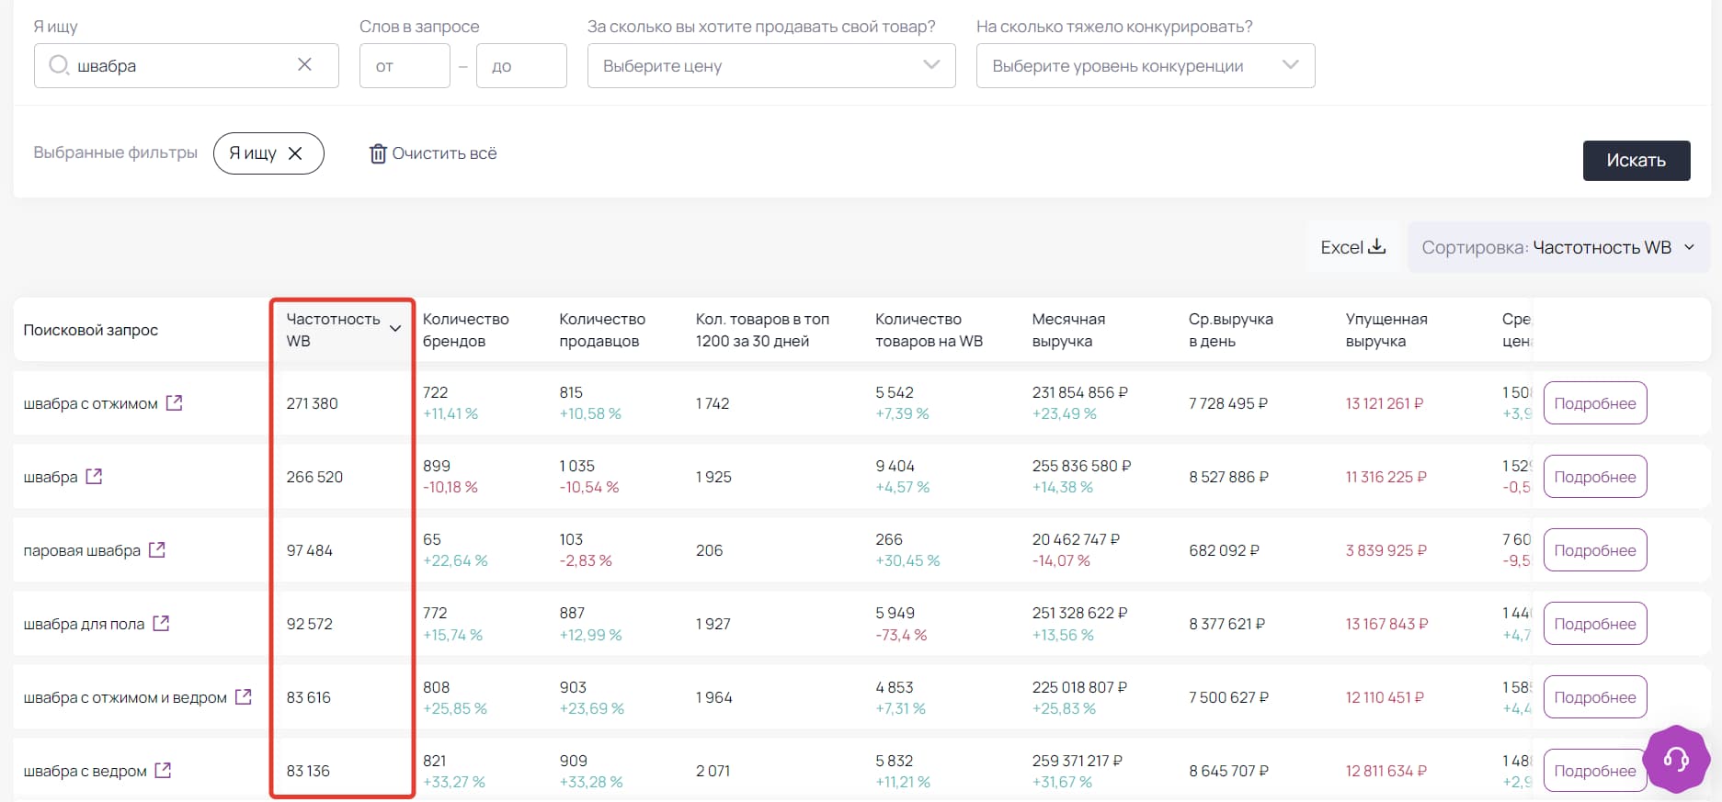Viewport: 1722px width, 802px height.
Task: Click missed revenue 13 121 261 ₽
Action: 1385,403
